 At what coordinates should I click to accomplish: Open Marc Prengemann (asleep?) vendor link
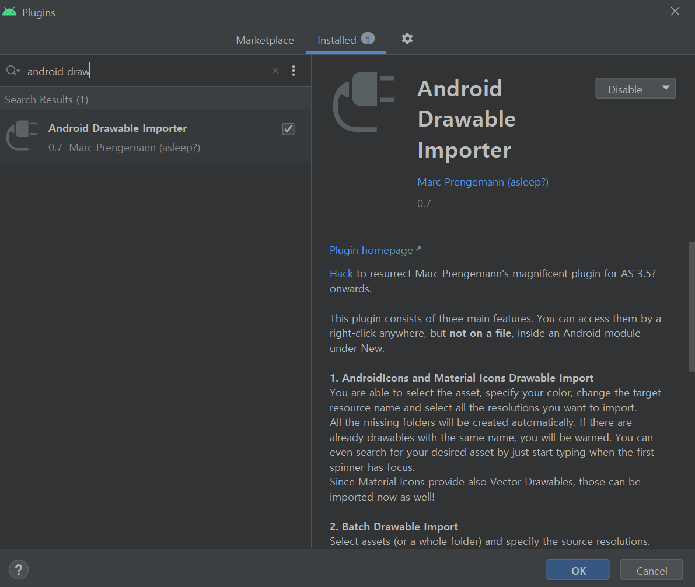coord(483,182)
